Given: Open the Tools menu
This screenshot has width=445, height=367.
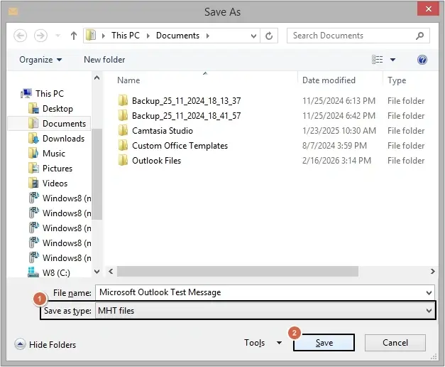Looking at the screenshot, I should click(x=254, y=343).
